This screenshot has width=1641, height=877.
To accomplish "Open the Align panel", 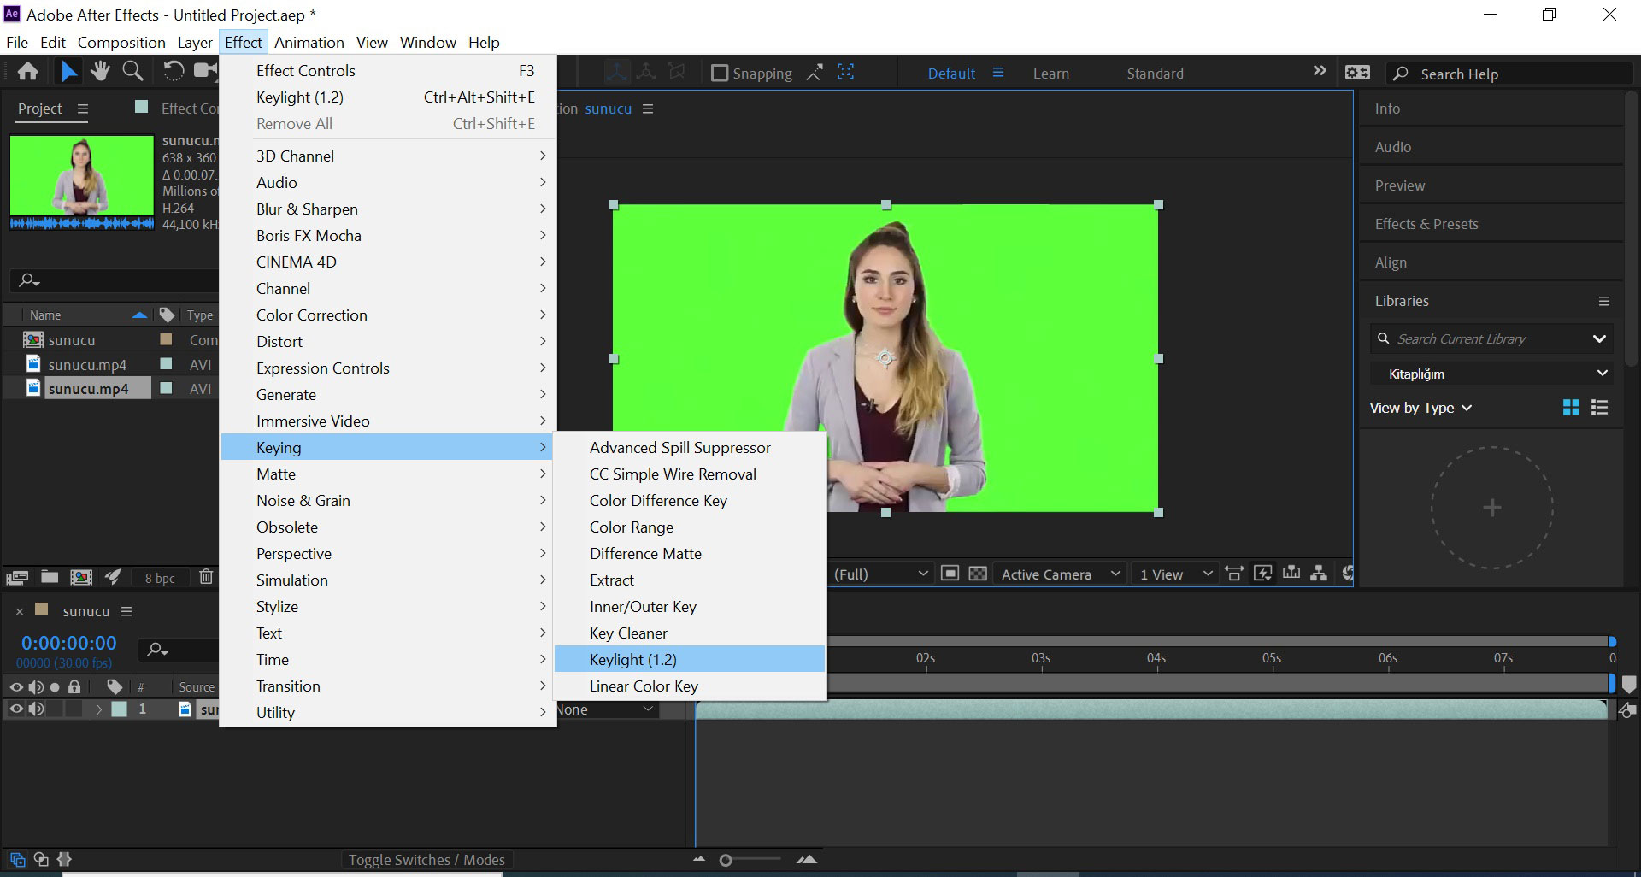I will coord(1391,262).
